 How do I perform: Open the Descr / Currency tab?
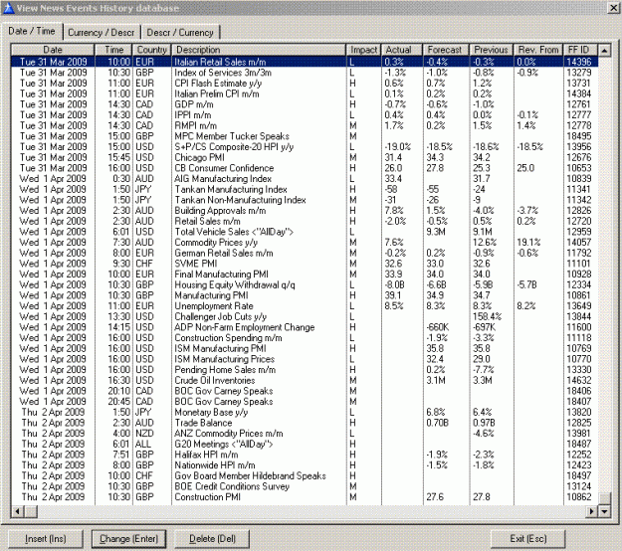[180, 33]
